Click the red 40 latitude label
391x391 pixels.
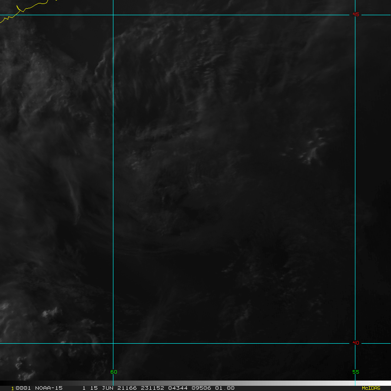pos(356,343)
